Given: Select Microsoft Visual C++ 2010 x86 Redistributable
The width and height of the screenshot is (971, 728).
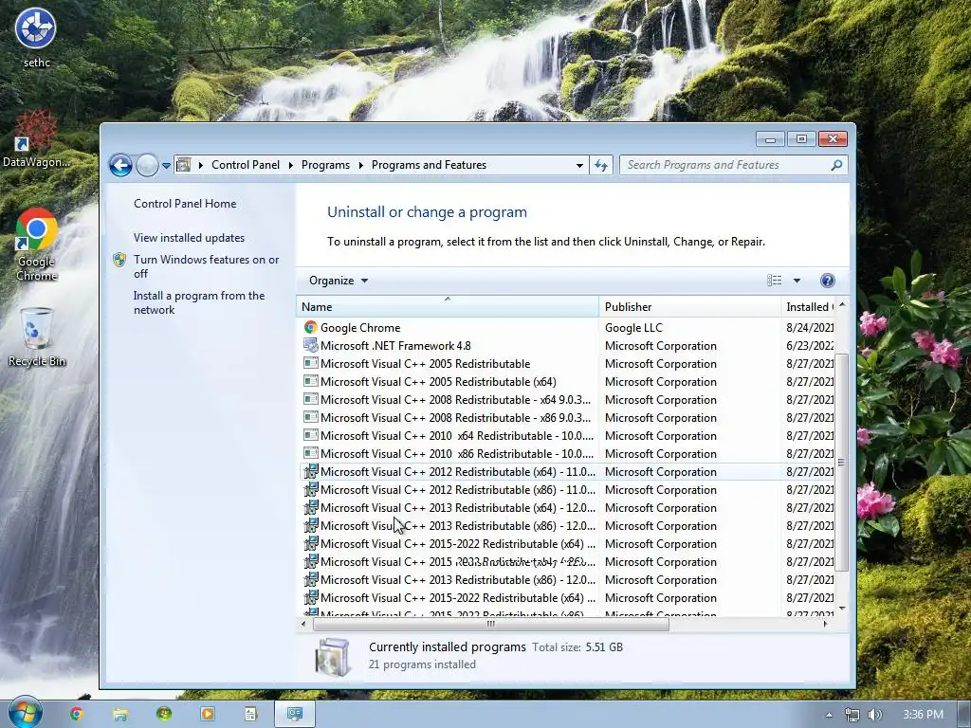Looking at the screenshot, I should pyautogui.click(x=456, y=453).
